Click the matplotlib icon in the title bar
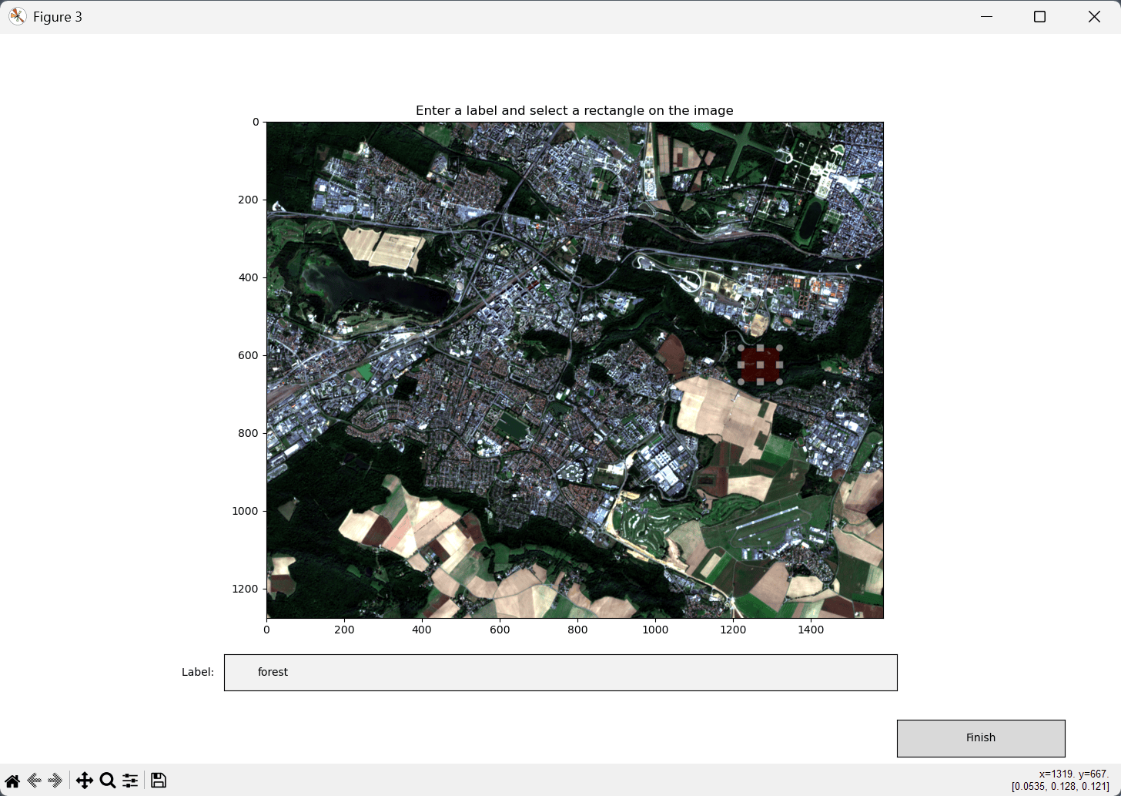This screenshot has width=1121, height=796. coord(17,17)
